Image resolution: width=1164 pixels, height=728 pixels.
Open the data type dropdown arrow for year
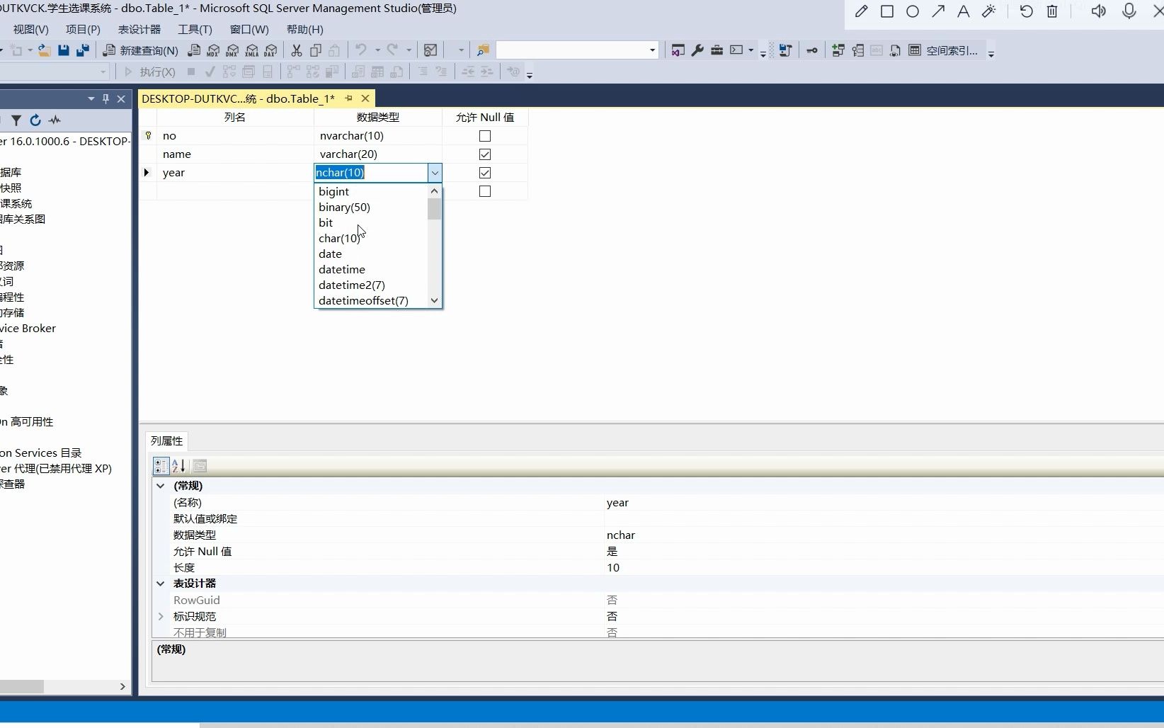click(x=435, y=173)
